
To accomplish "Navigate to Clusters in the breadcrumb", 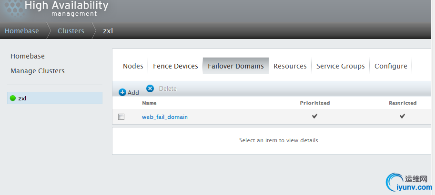I will click(71, 31).
